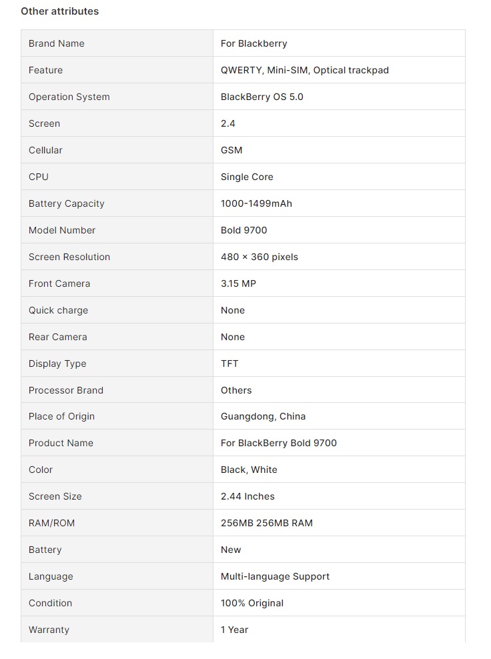
Task: Select the For BlackBerry Bold 9700 product name
Action: (278, 443)
